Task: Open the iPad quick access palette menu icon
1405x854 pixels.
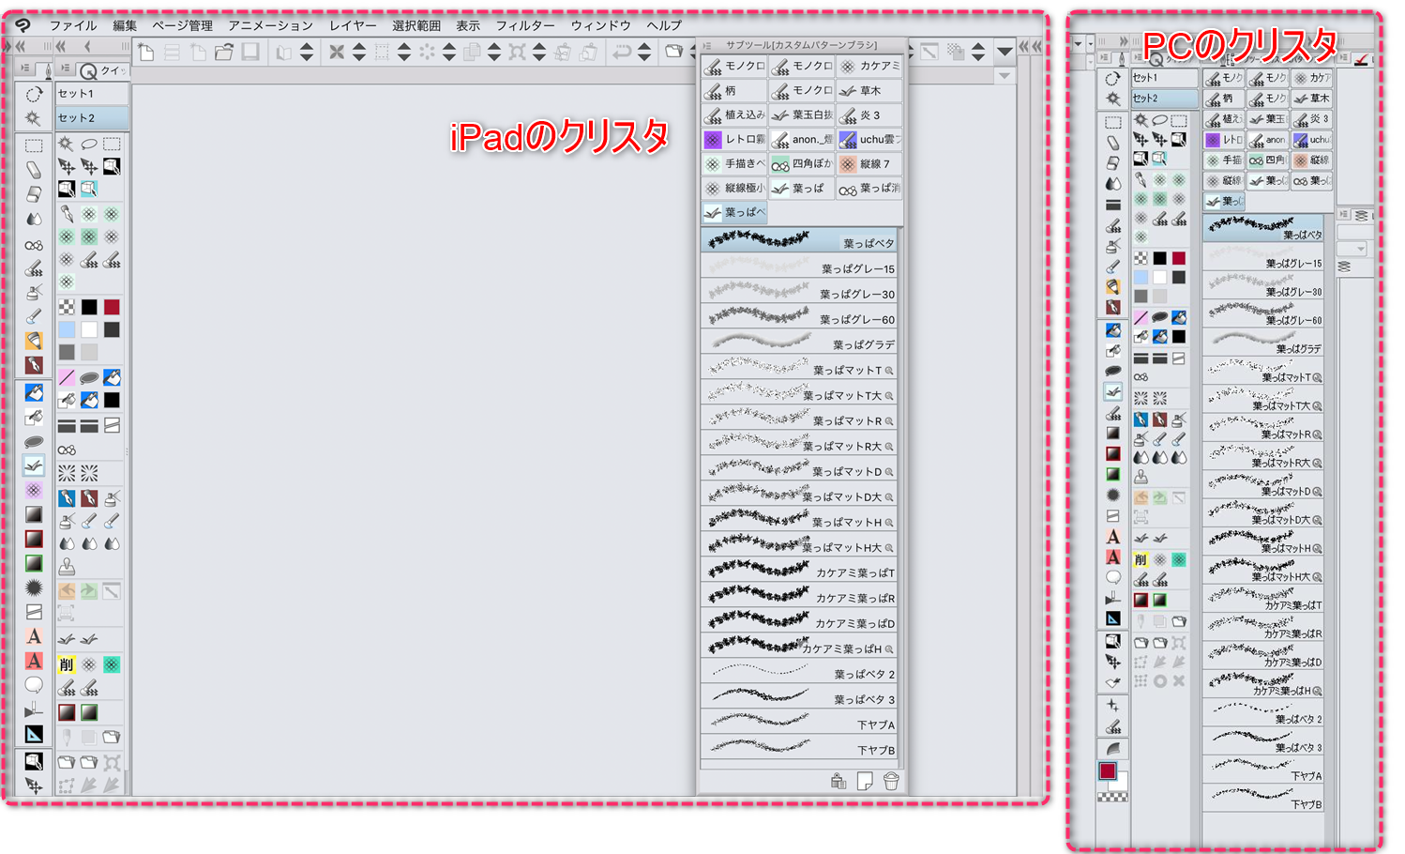Action: pos(65,69)
